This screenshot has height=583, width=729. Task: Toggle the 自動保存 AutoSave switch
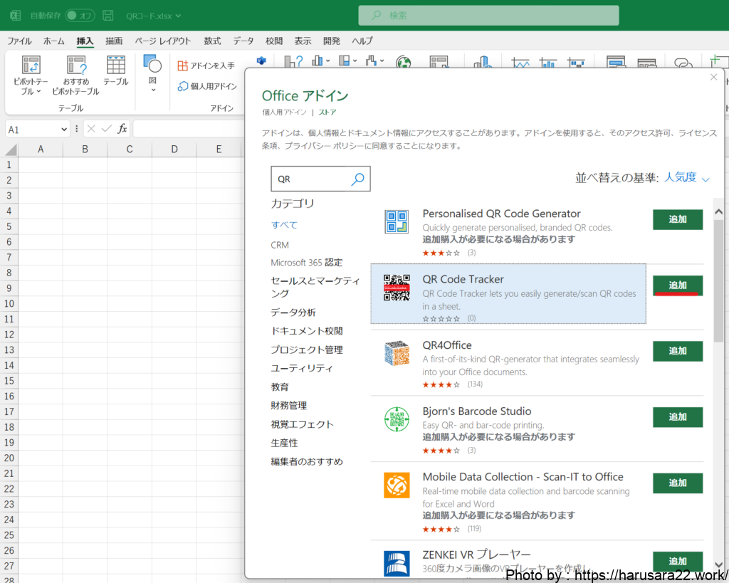(80, 15)
